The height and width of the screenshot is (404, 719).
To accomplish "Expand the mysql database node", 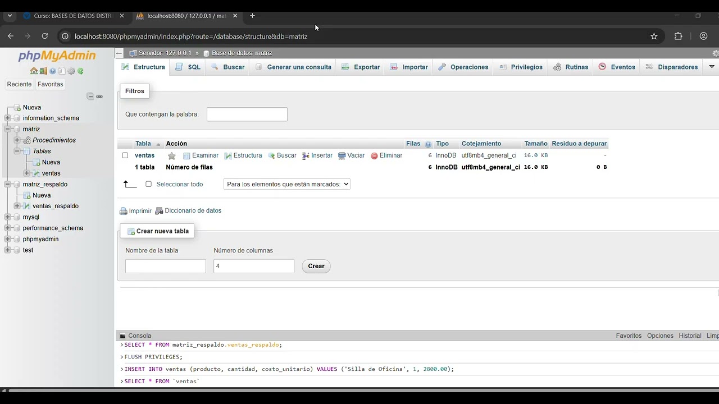I will click(x=7, y=217).
